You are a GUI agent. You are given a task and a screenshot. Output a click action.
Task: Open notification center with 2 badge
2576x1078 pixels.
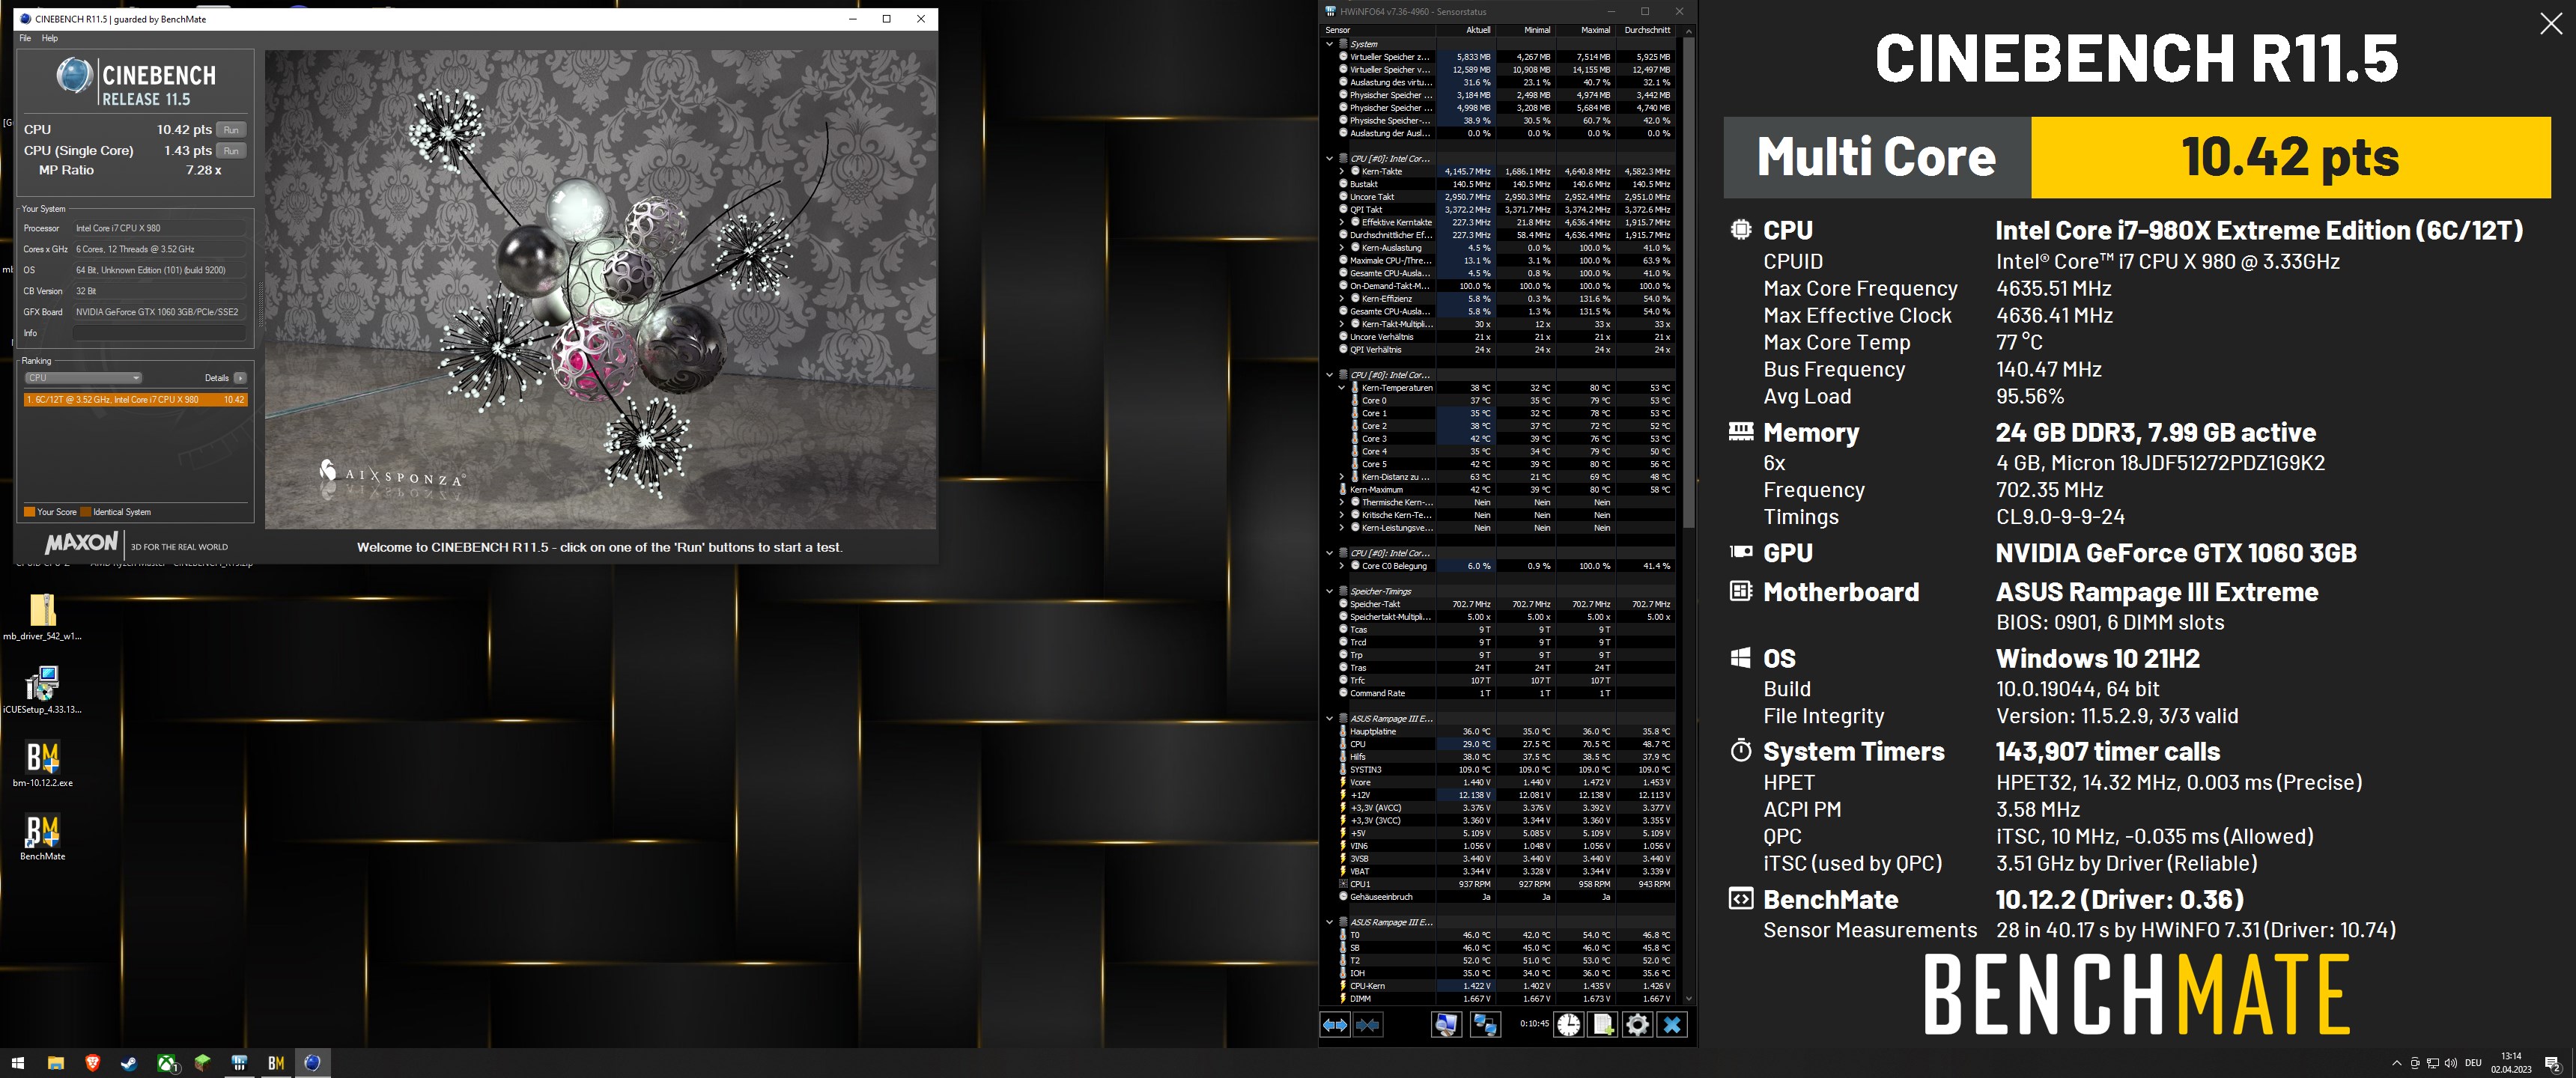tap(2552, 1063)
